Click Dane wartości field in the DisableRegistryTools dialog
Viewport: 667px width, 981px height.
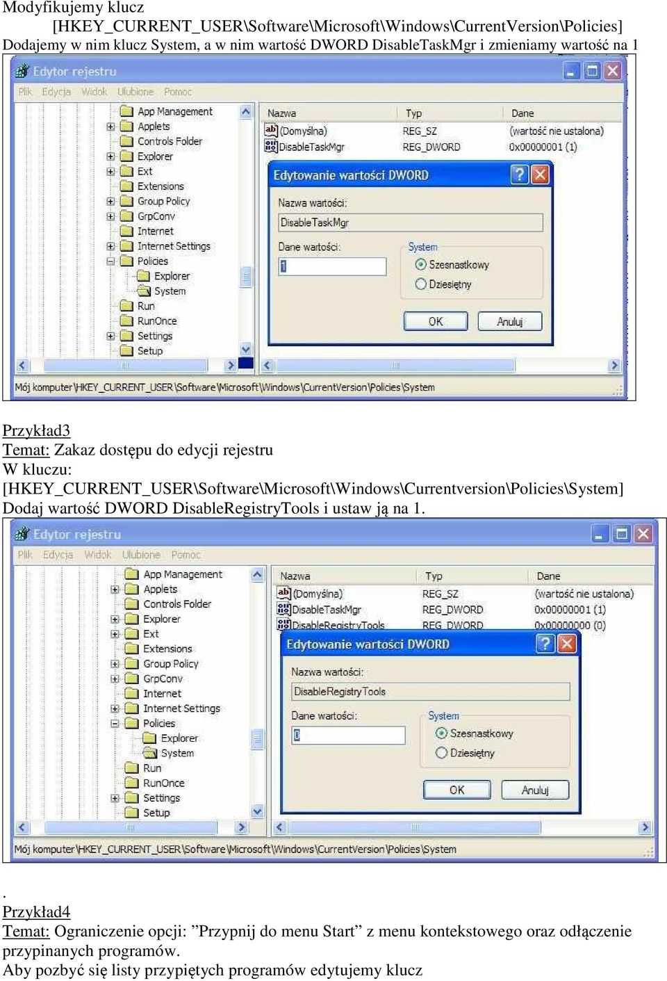[348, 736]
